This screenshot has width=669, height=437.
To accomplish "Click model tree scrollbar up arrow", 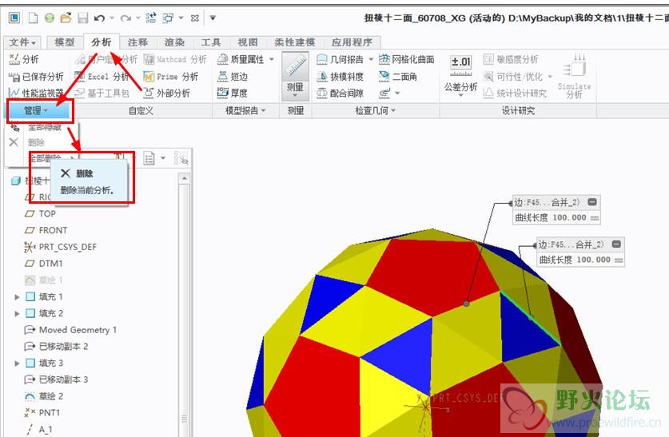I will (185, 178).
